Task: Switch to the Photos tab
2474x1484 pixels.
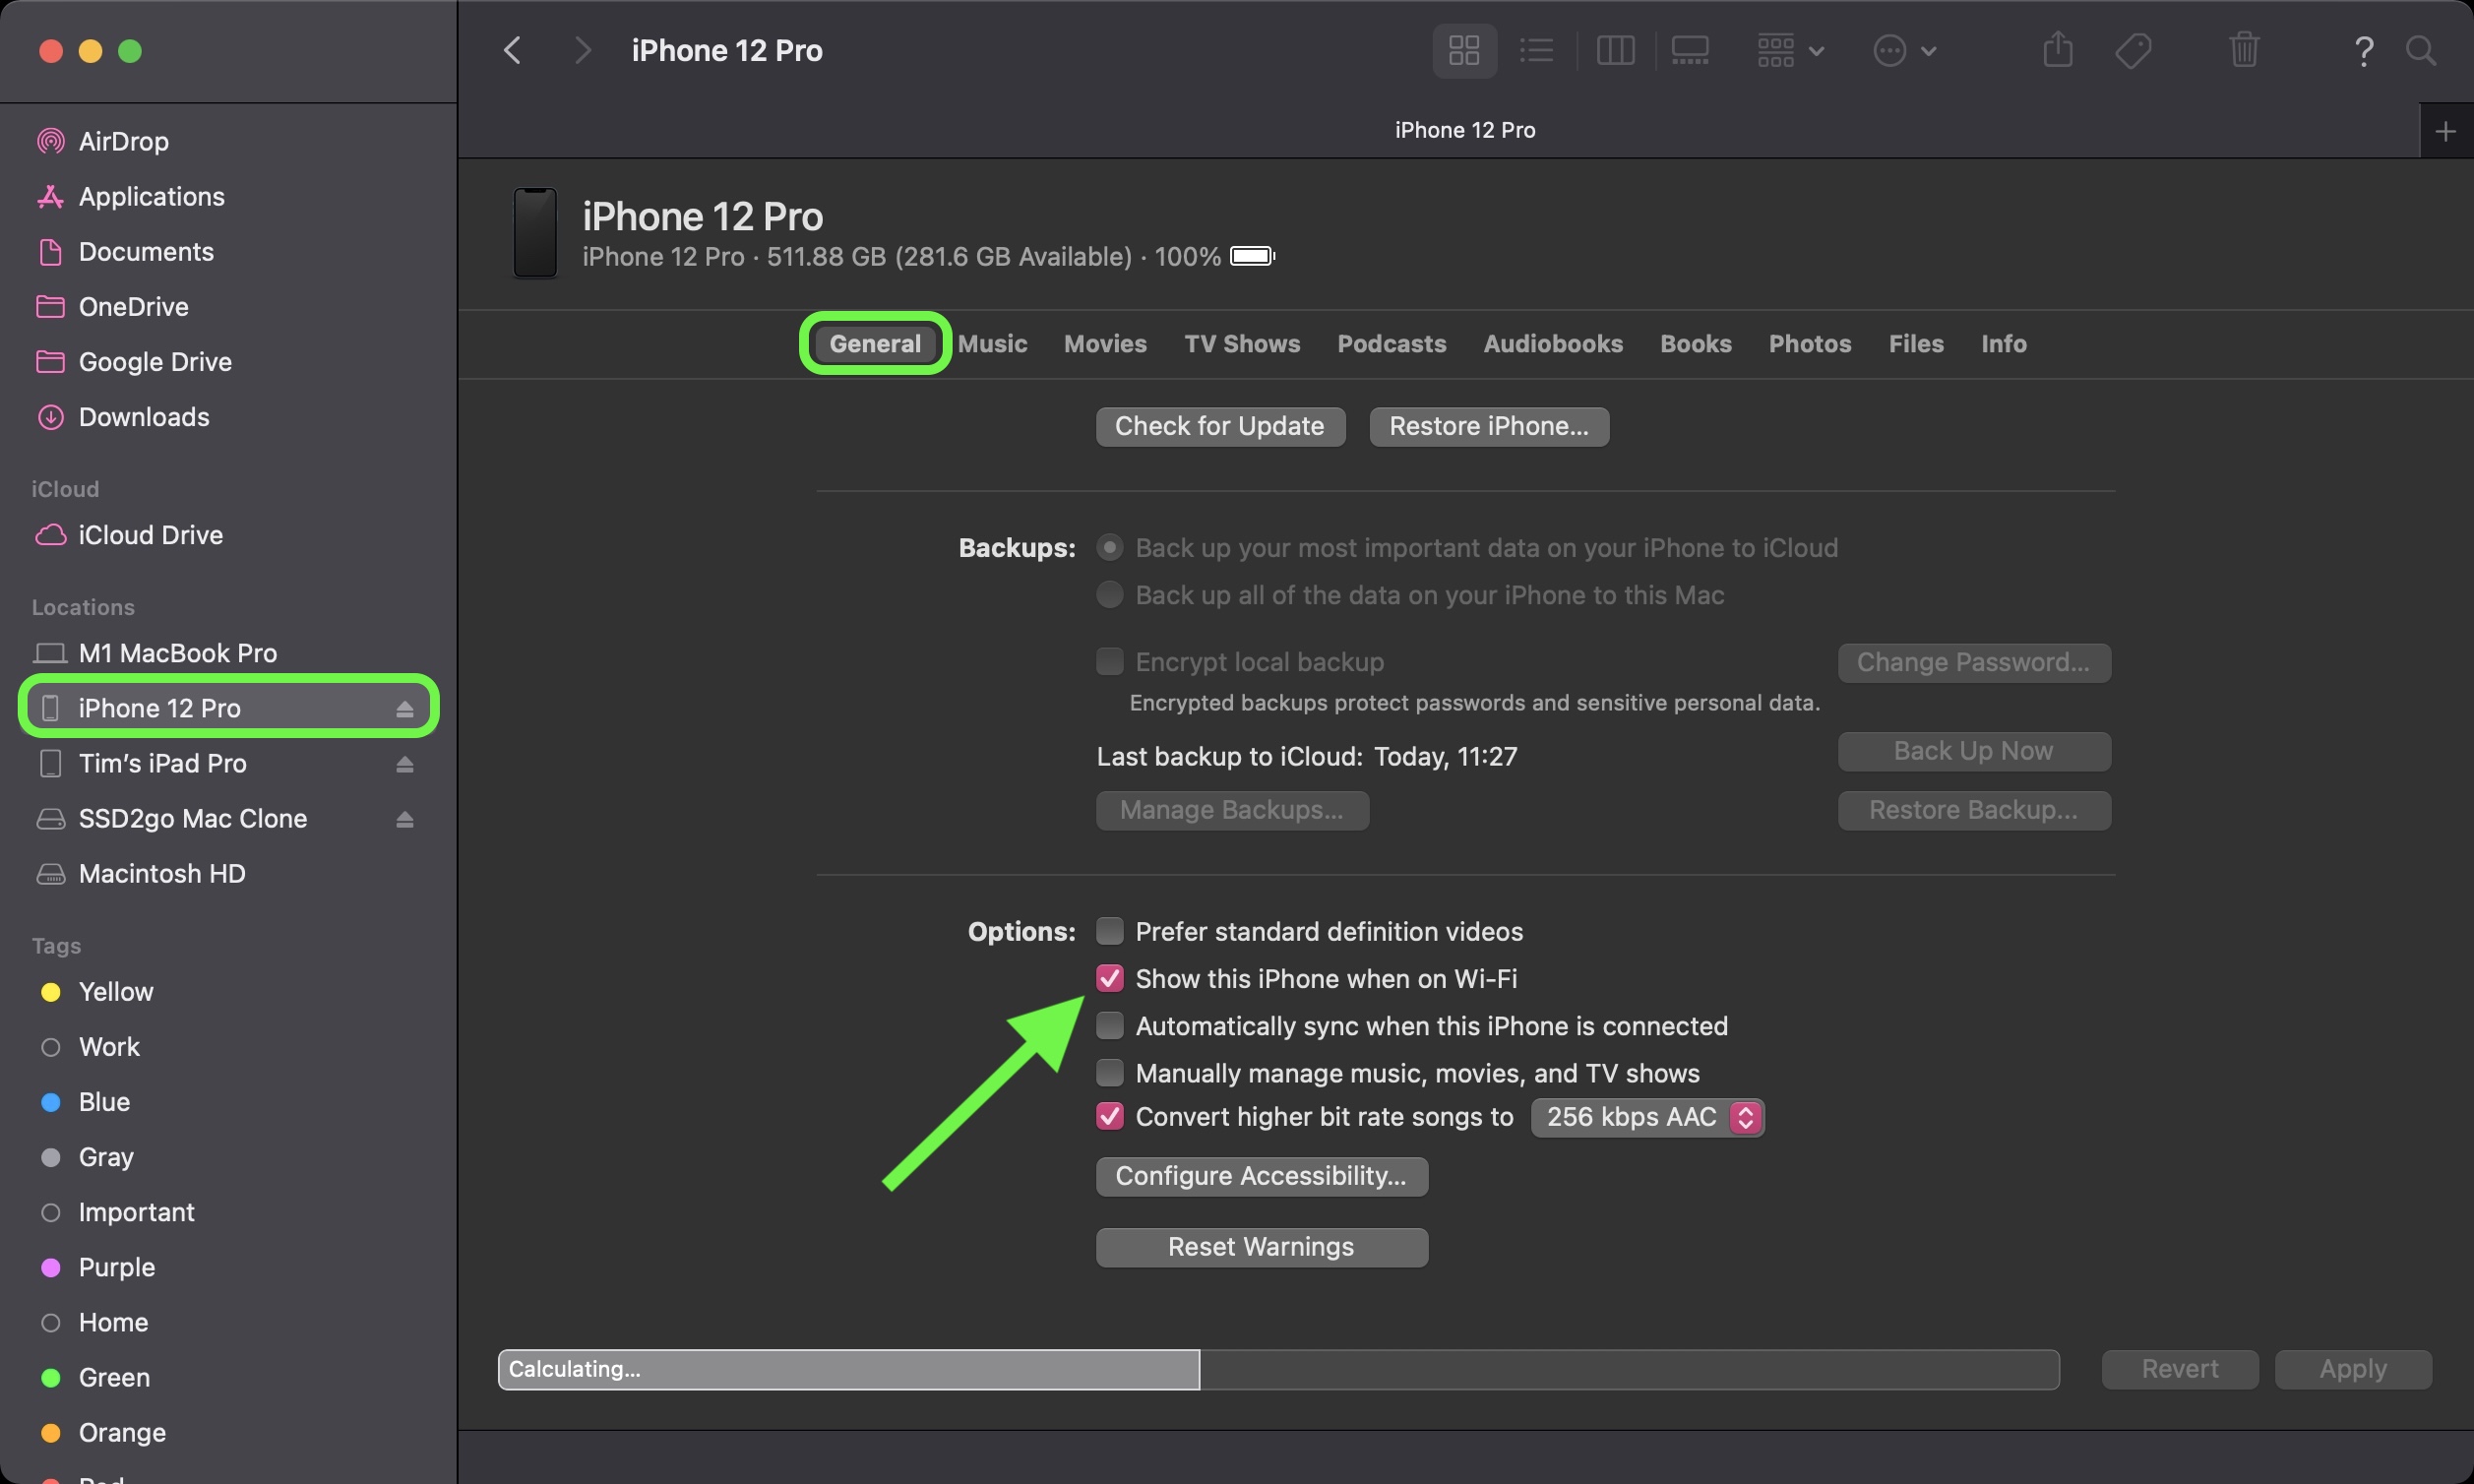Action: (x=1808, y=342)
